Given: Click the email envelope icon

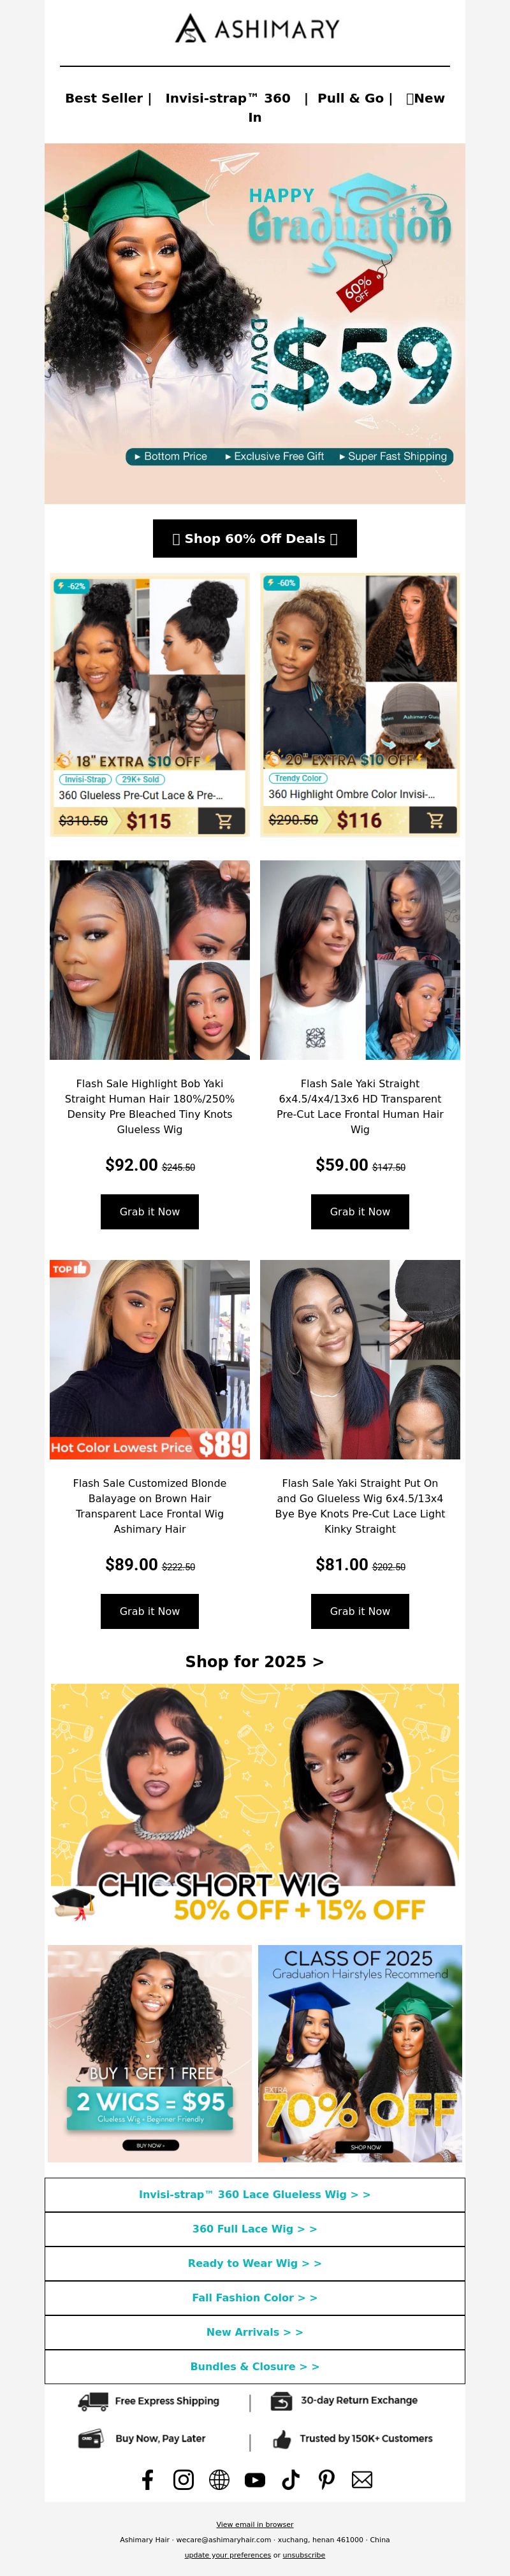Looking at the screenshot, I should click(x=362, y=2479).
